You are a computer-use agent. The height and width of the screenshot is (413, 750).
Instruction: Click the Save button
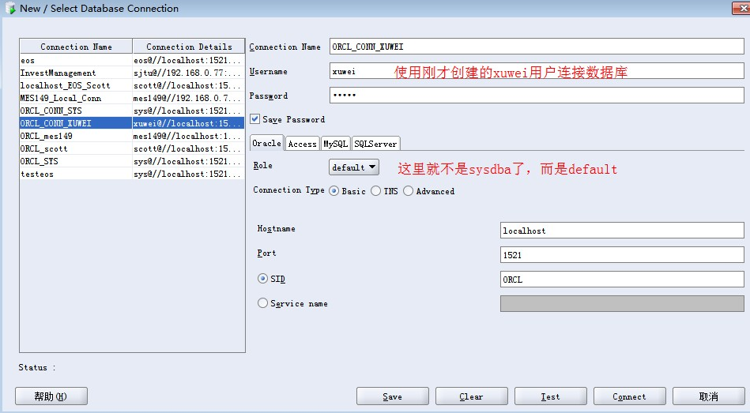click(x=392, y=396)
